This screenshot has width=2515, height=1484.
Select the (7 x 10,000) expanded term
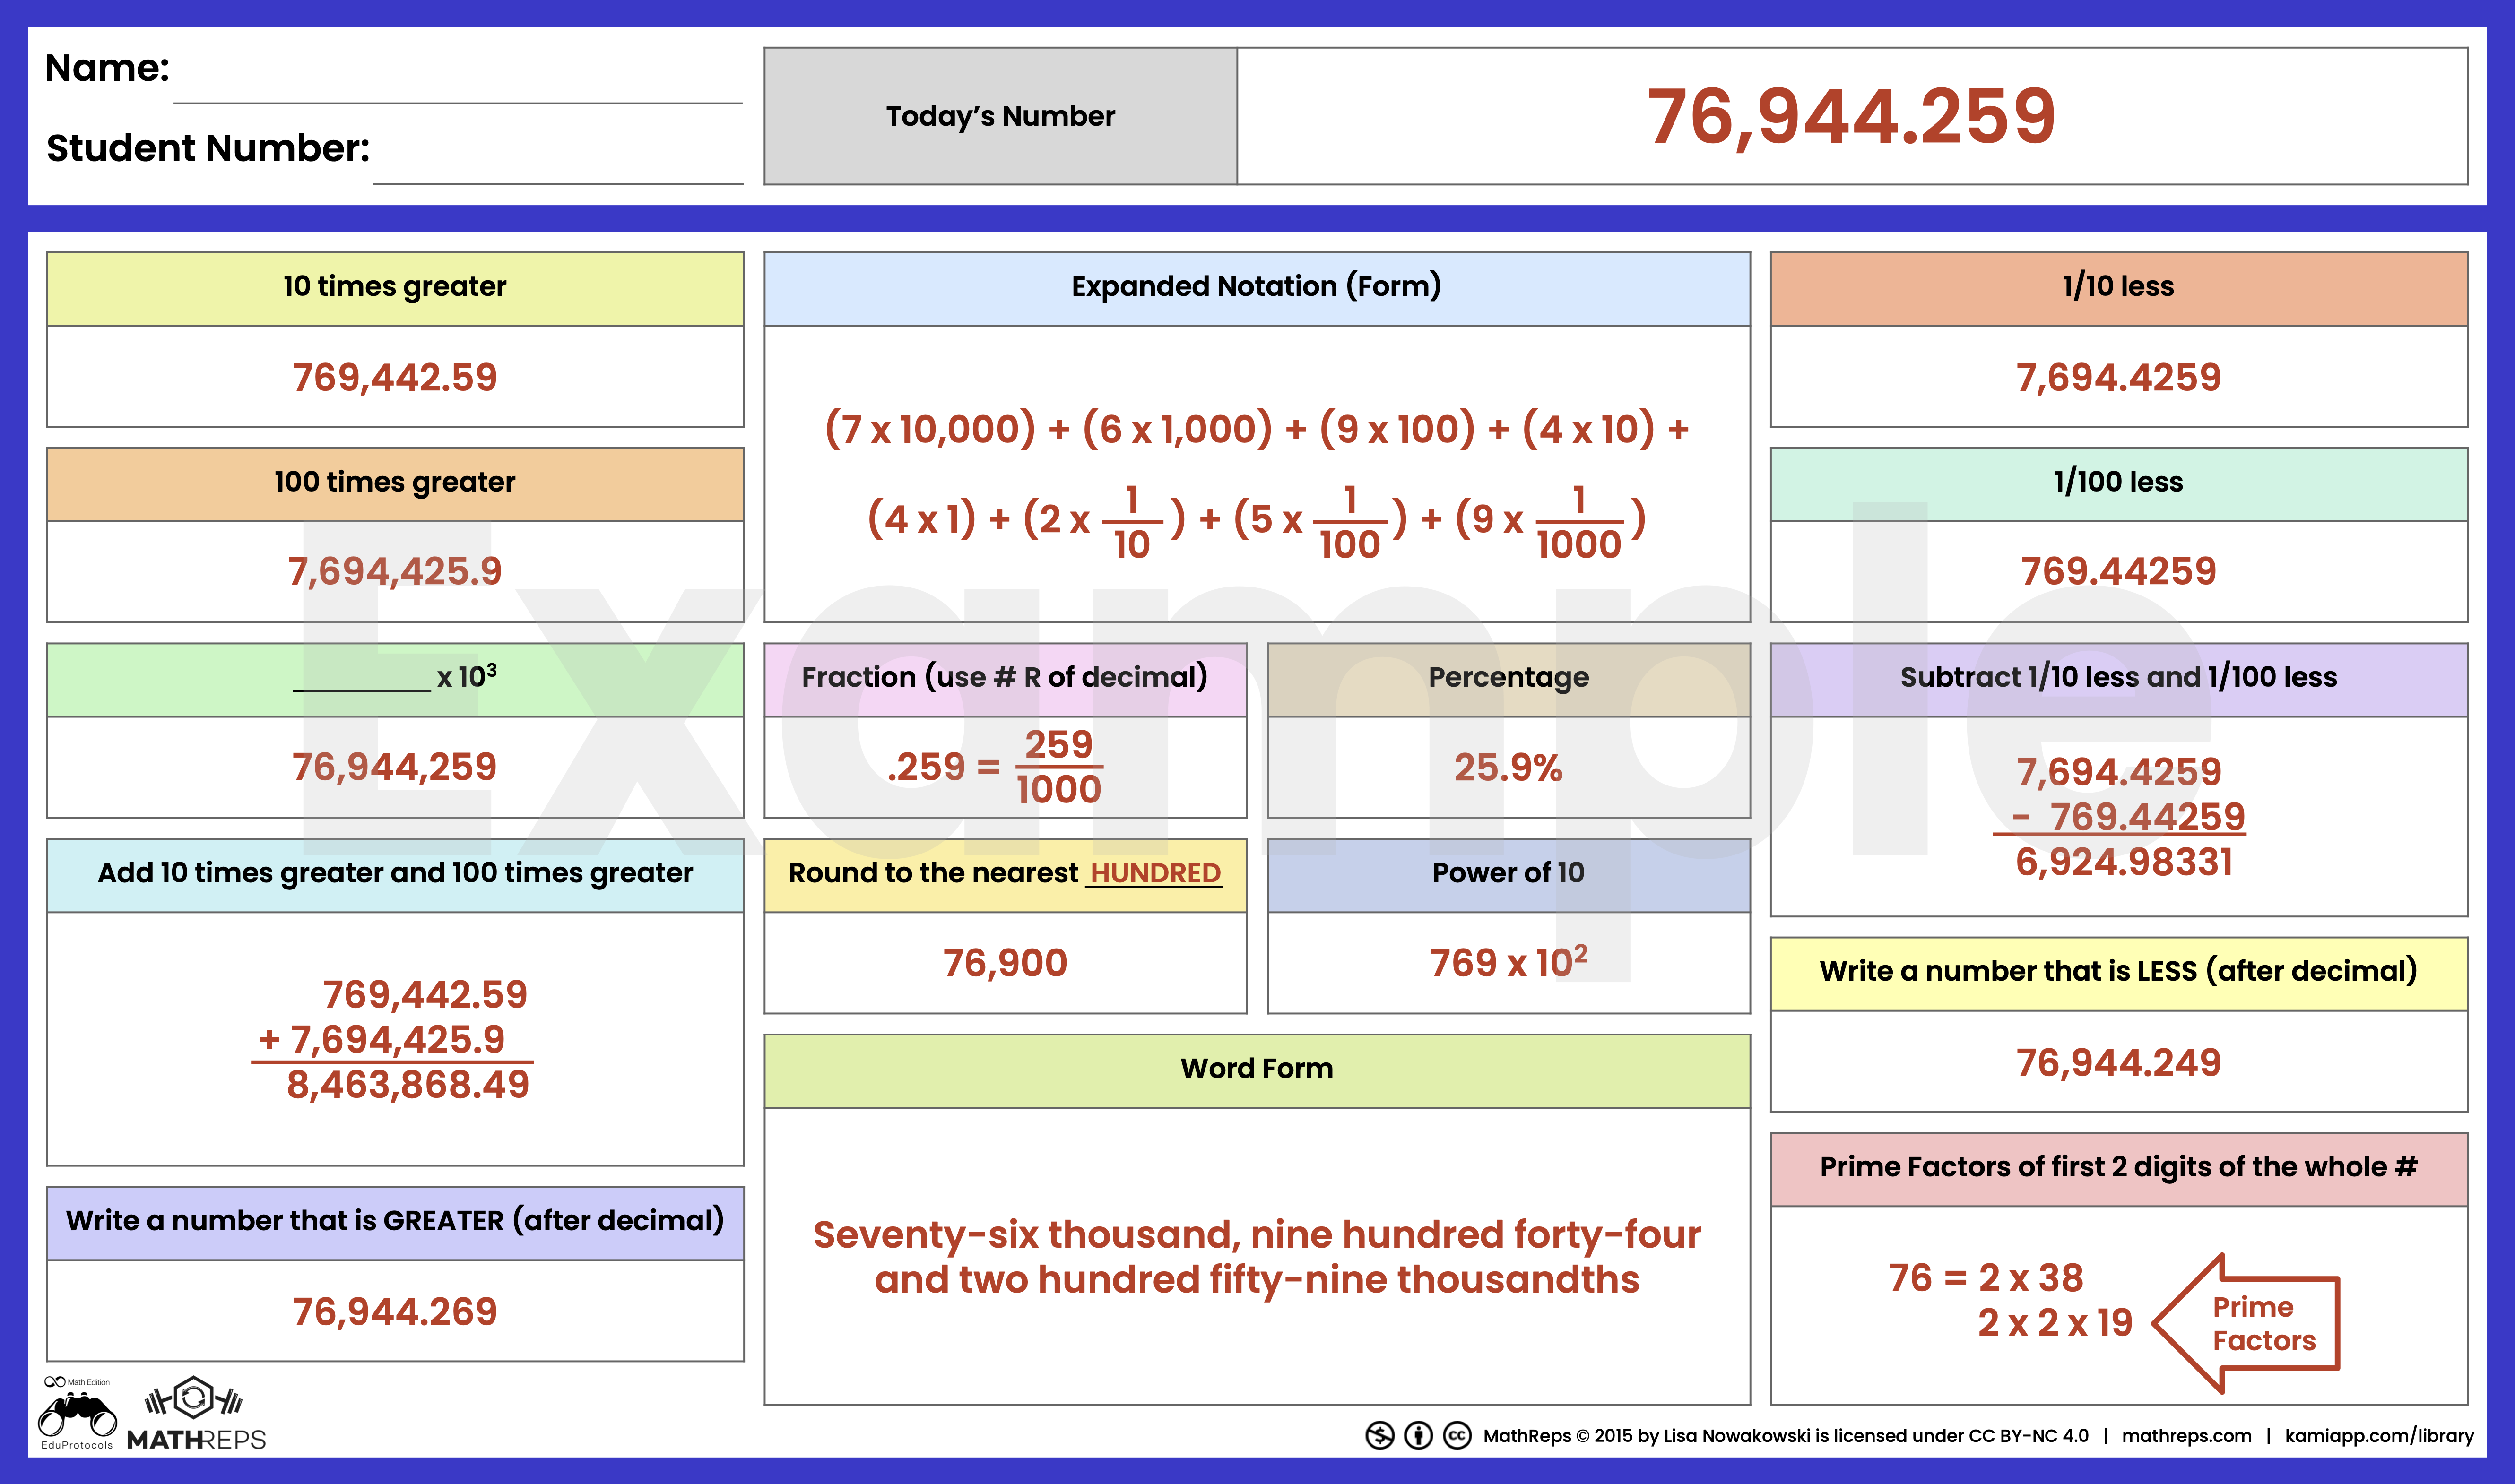pos(930,429)
